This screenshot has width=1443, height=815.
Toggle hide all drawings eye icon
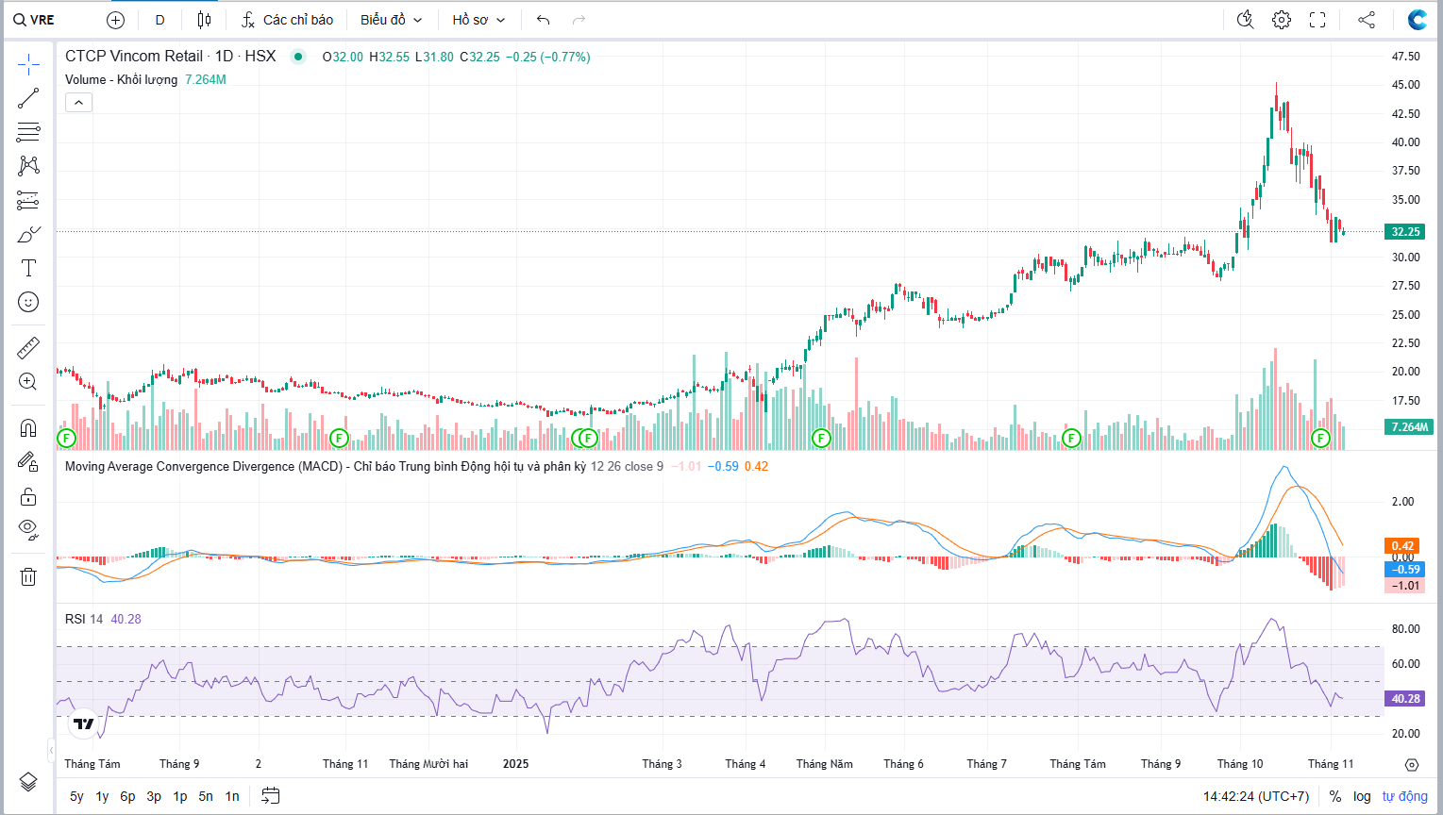(28, 529)
